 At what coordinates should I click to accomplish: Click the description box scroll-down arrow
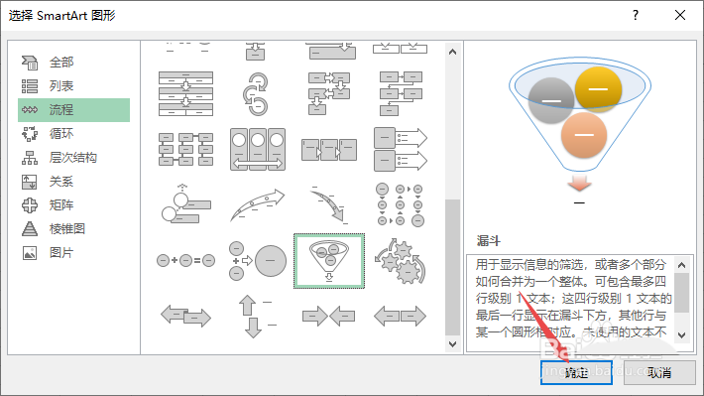(x=681, y=334)
